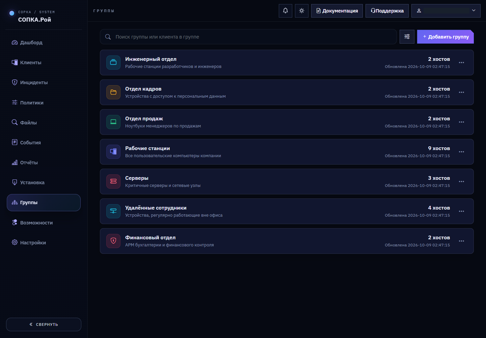Viewport: 486px width, 338px height.
Task: Click the Финансовый отдел shield icon
Action: (x=113, y=241)
